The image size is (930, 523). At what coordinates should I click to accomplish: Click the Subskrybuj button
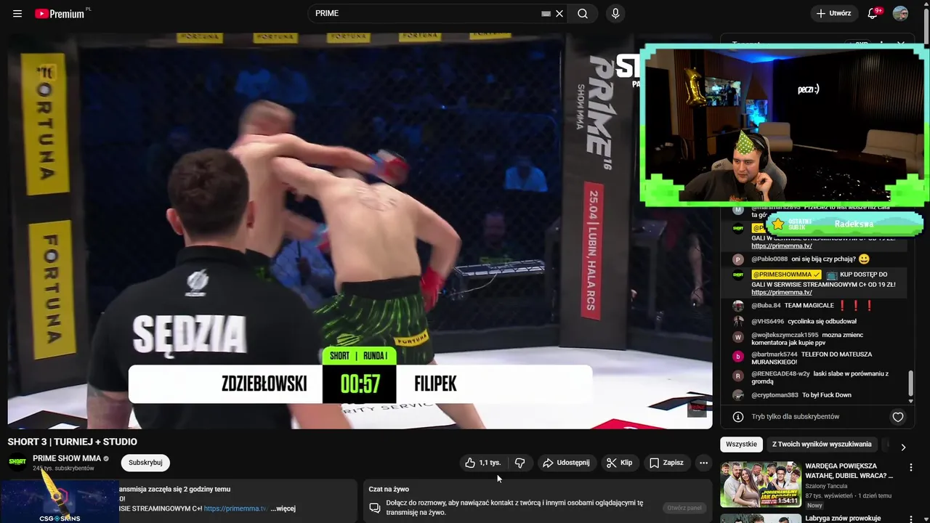[x=145, y=463]
